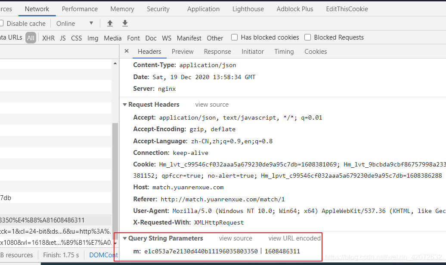Screen dimensions: 446x265
Task: Collapse the Query String Parameters section
Action: pos(124,238)
